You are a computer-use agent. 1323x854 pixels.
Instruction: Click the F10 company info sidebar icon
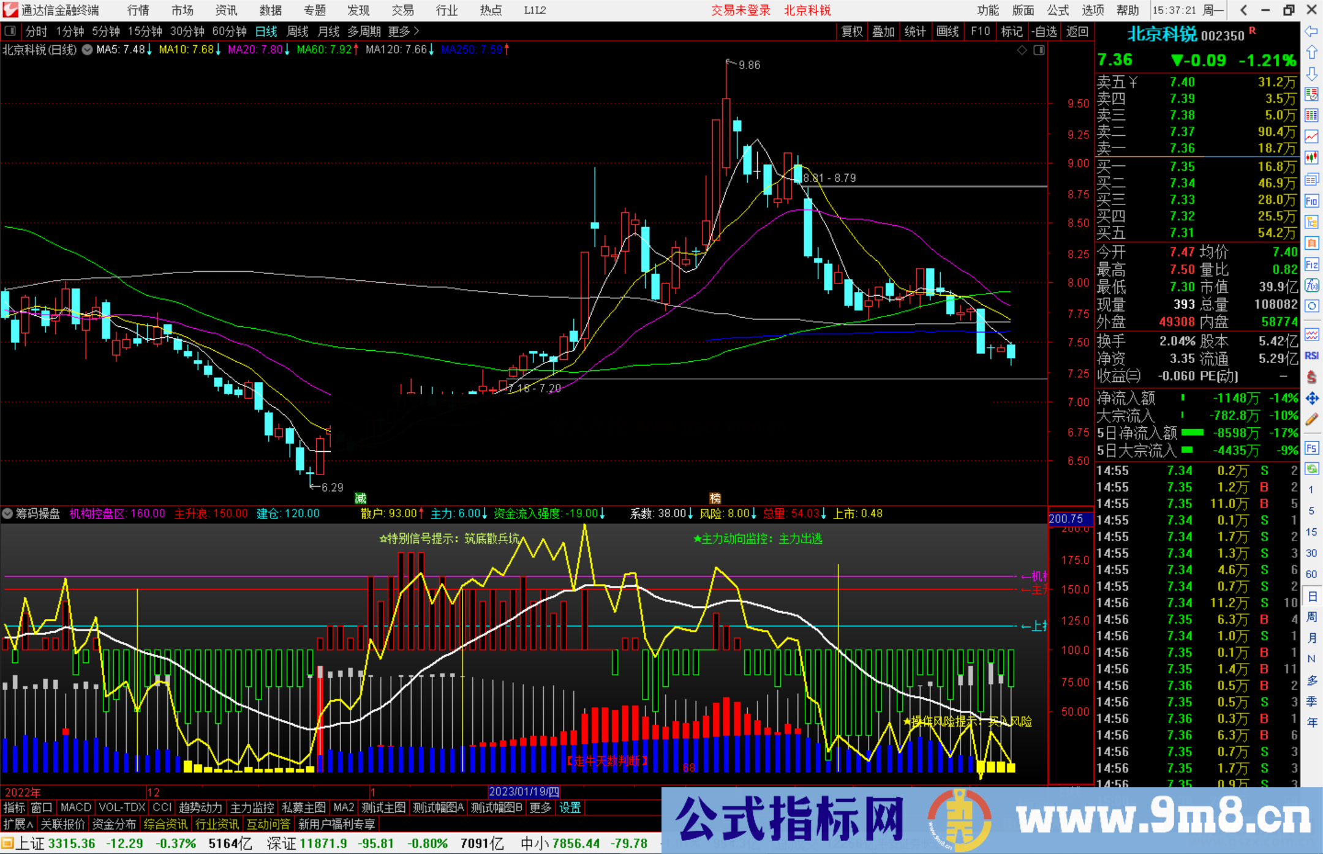click(1311, 201)
